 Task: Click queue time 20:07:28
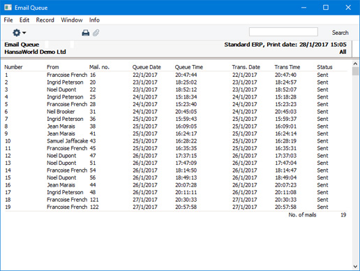coord(186,185)
